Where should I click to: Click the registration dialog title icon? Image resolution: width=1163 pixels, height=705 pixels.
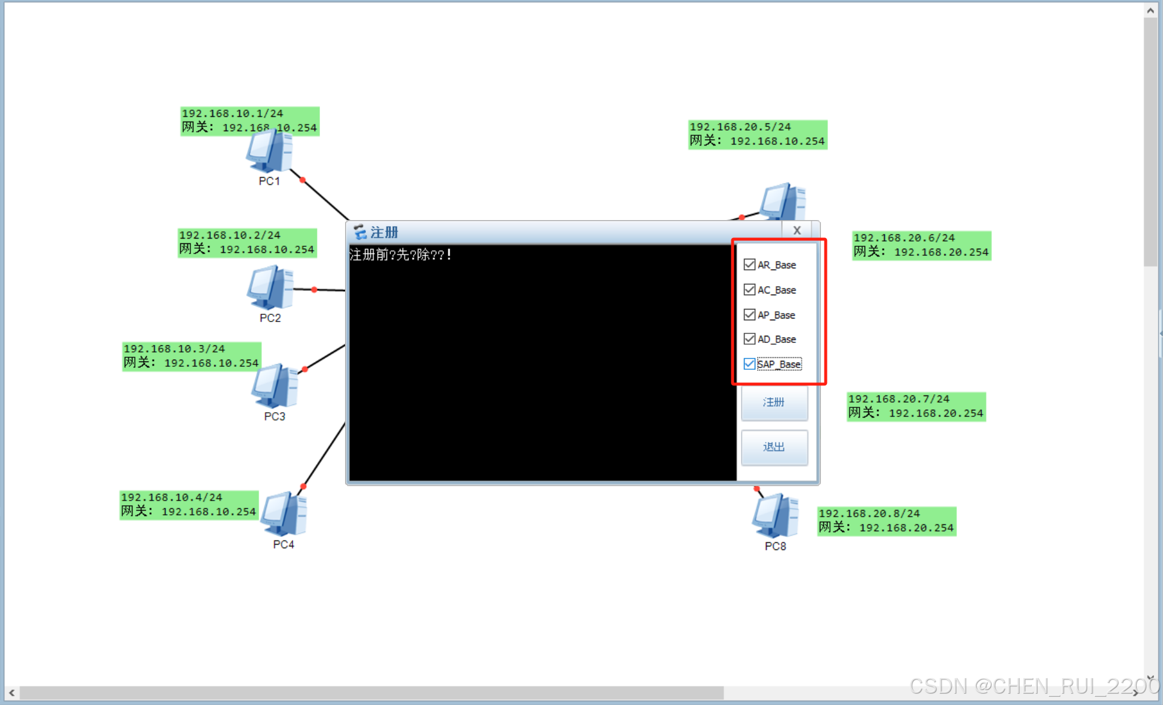tap(359, 232)
